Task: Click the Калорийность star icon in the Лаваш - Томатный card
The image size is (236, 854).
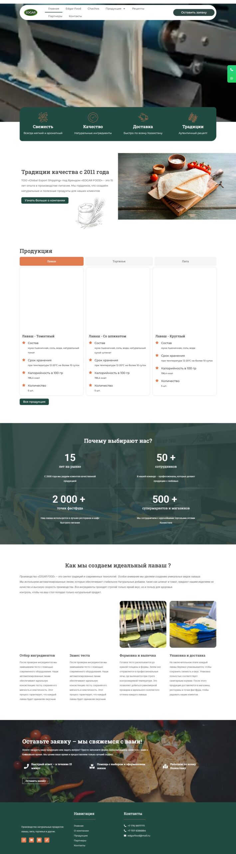Action: [24, 373]
